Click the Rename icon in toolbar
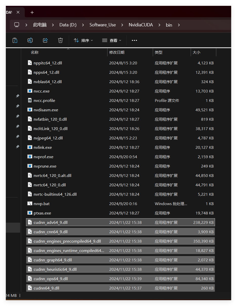This screenshot has width=237, height=306. point(30,40)
